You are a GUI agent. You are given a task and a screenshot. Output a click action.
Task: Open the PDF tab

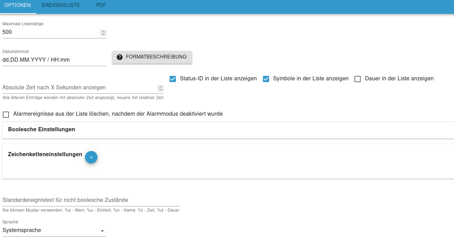(101, 6)
